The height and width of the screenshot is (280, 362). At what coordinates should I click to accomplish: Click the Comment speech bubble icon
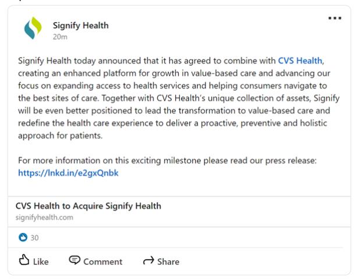(x=74, y=261)
